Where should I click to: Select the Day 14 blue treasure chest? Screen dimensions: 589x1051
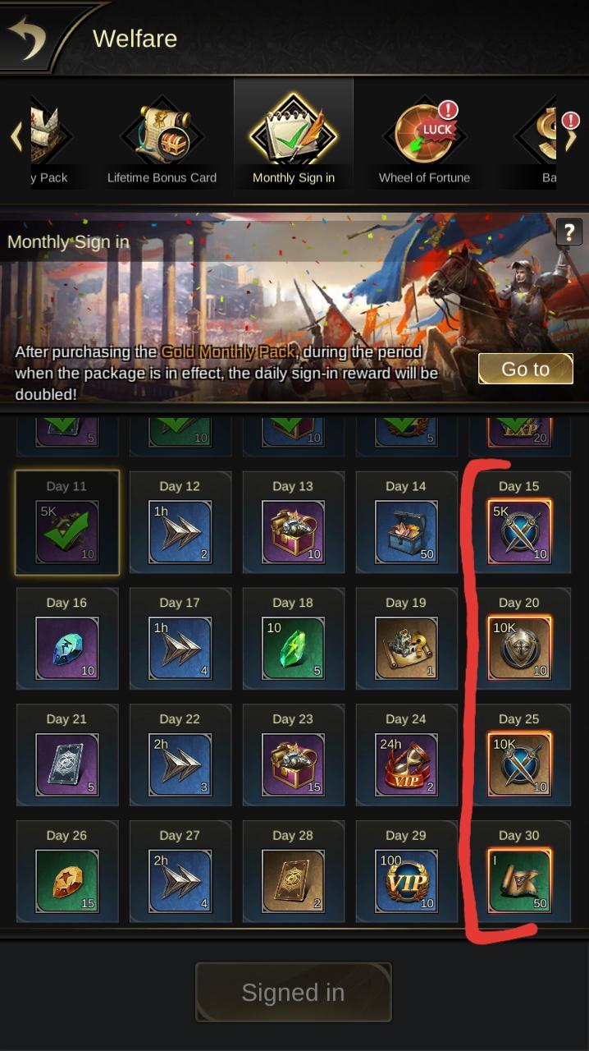(406, 532)
